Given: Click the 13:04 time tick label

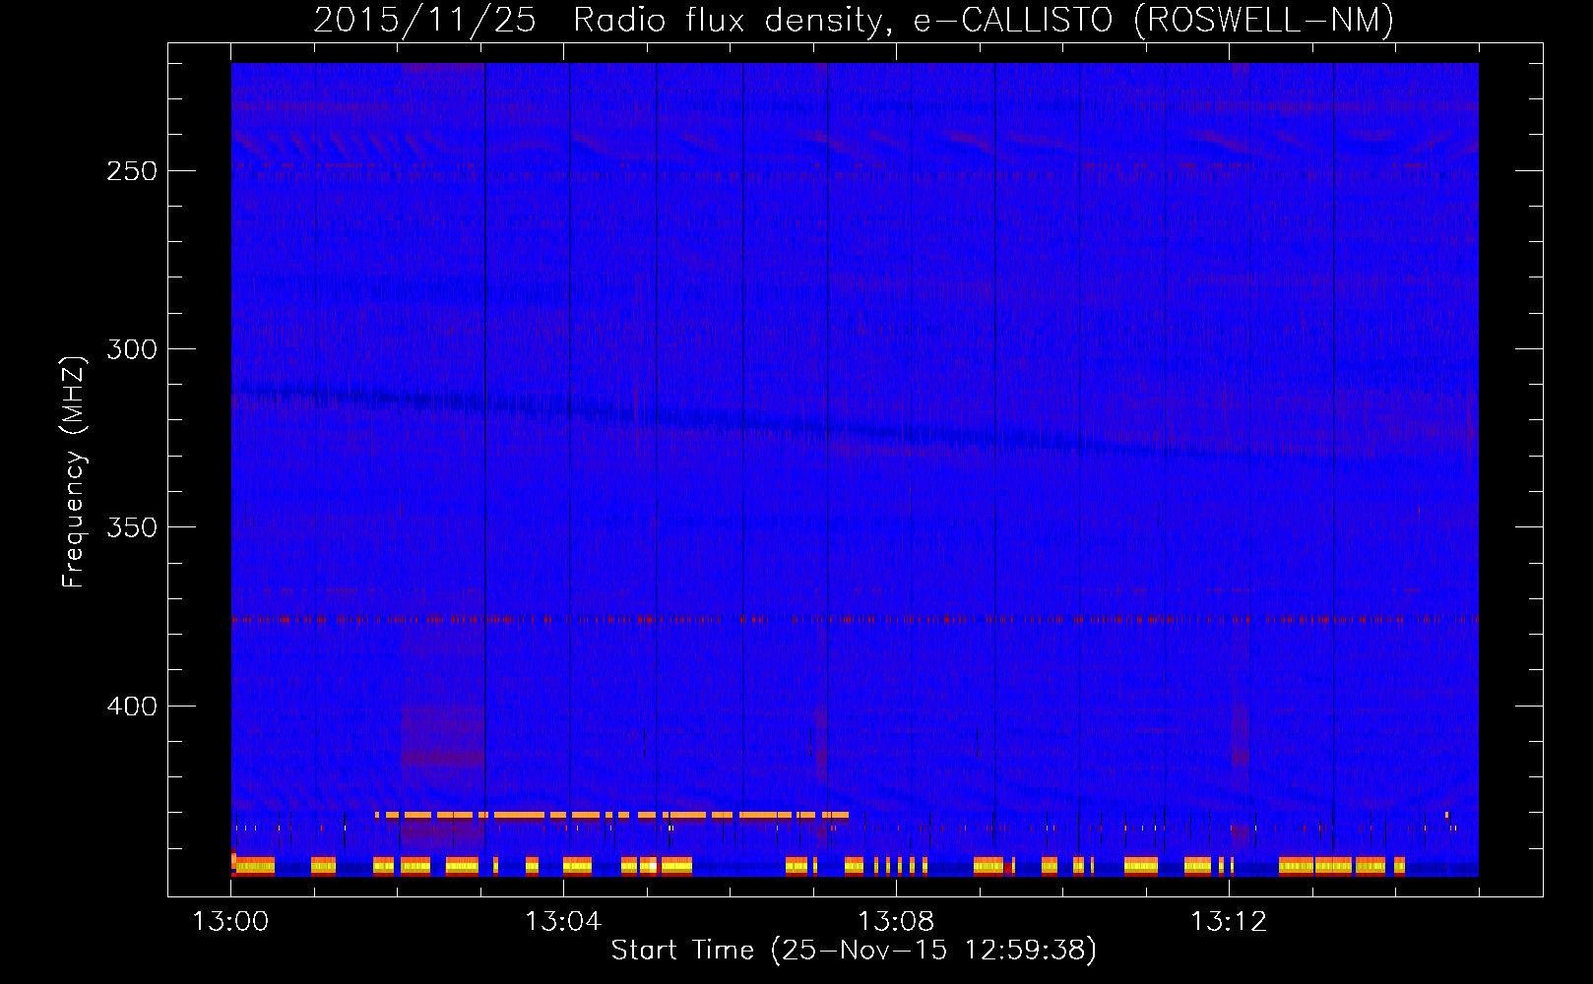Looking at the screenshot, I should point(563,922).
